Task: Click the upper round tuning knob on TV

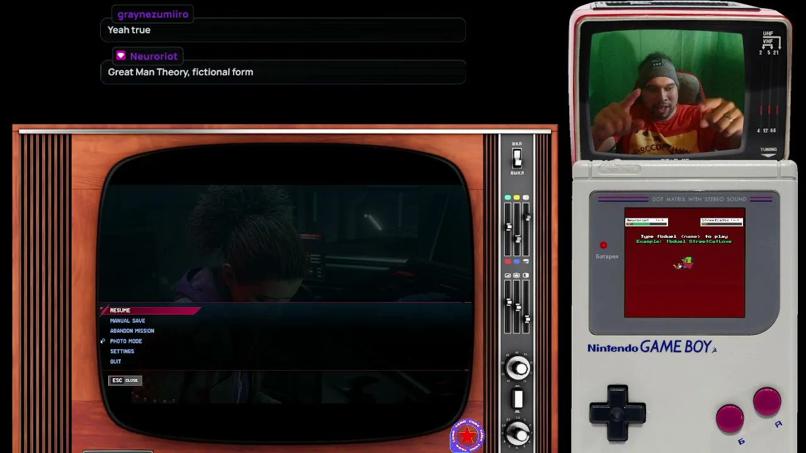Action: [x=518, y=368]
